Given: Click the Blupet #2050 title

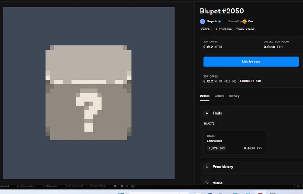Looking at the screenshot, I should point(221,11).
